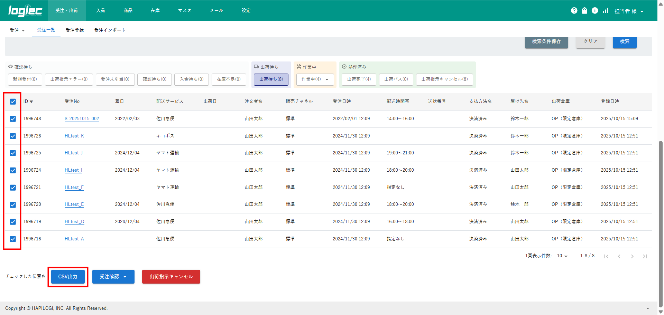This screenshot has height=315, width=664.
Task: Click the information circle icon
Action: coord(595,11)
